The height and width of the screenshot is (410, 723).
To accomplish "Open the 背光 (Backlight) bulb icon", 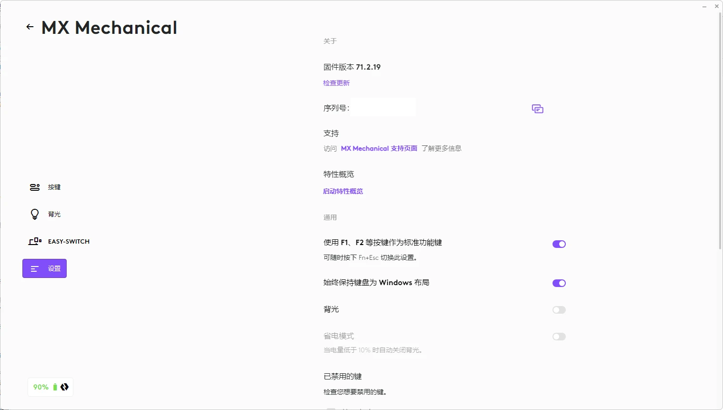I will click(34, 214).
